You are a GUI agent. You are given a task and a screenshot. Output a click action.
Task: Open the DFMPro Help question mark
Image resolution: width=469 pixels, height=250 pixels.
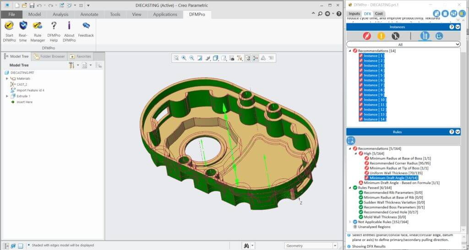coord(54,26)
